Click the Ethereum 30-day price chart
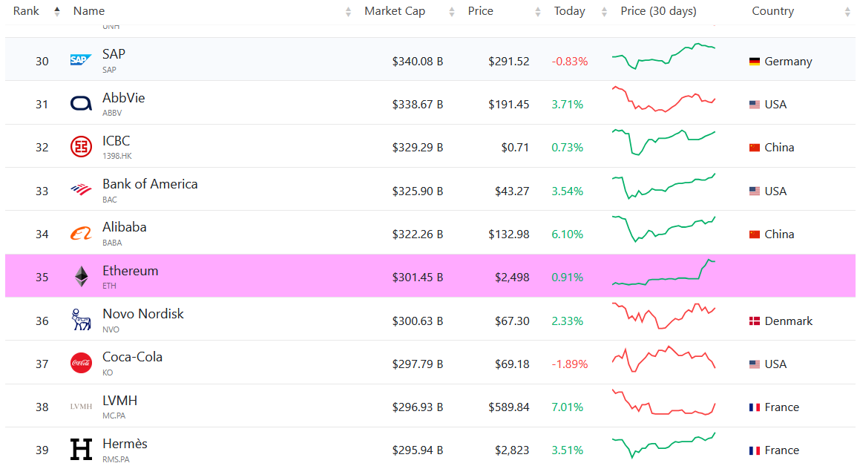Image resolution: width=860 pixels, height=466 pixels. 663,272
